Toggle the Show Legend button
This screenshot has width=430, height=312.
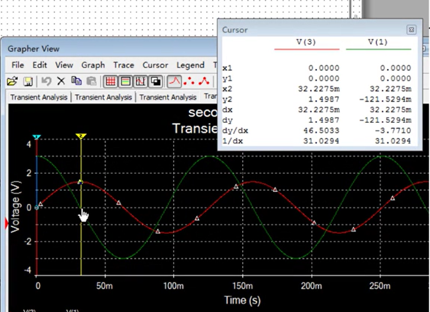pos(126,81)
